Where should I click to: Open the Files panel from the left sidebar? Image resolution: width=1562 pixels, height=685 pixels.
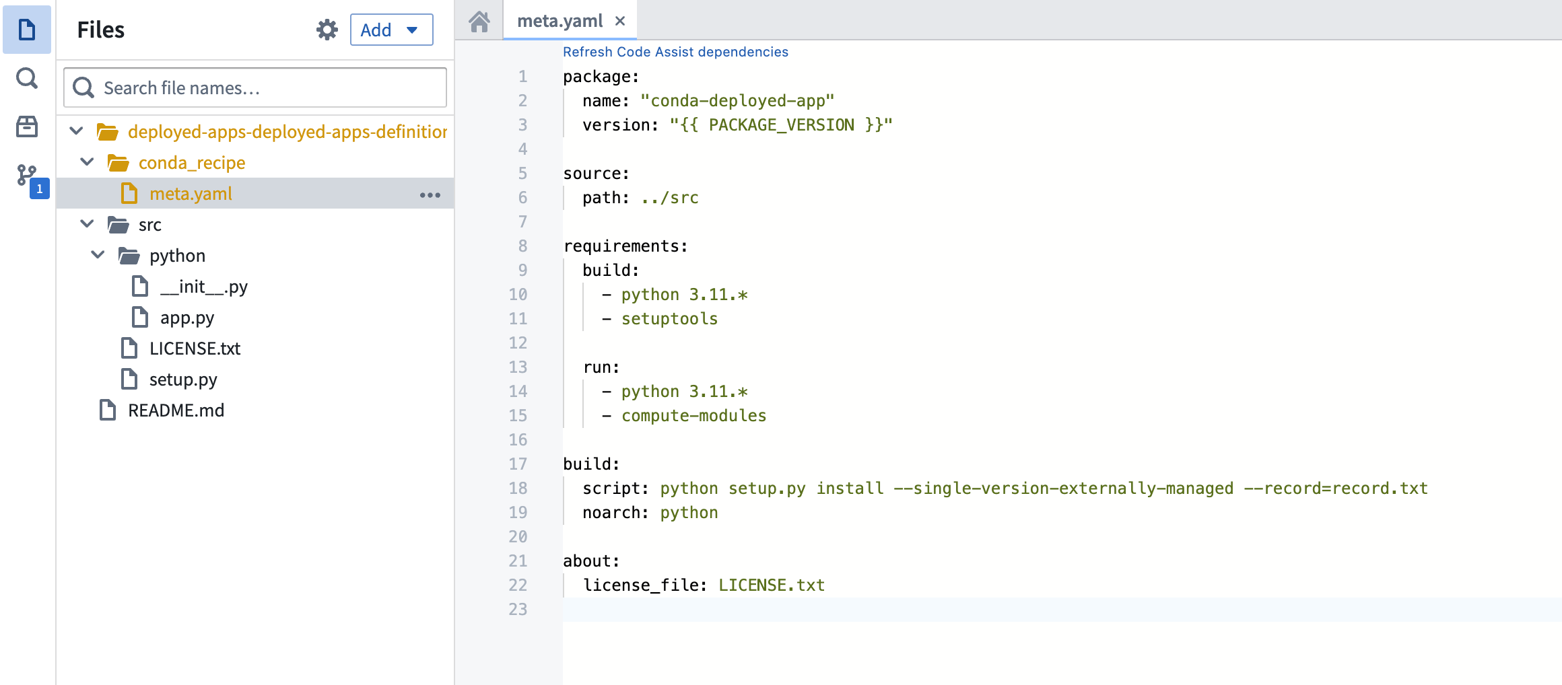[26, 28]
